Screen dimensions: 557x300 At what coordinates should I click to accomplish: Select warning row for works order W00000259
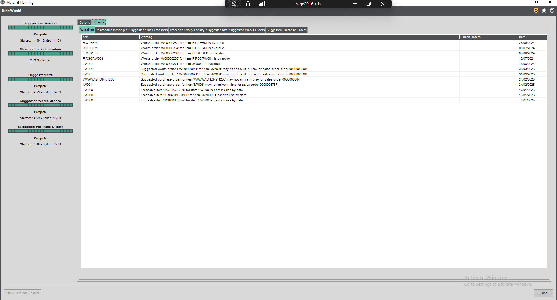[x=314, y=43]
